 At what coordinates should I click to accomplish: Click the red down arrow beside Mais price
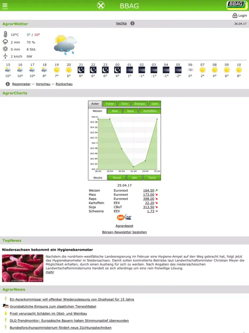(156, 194)
